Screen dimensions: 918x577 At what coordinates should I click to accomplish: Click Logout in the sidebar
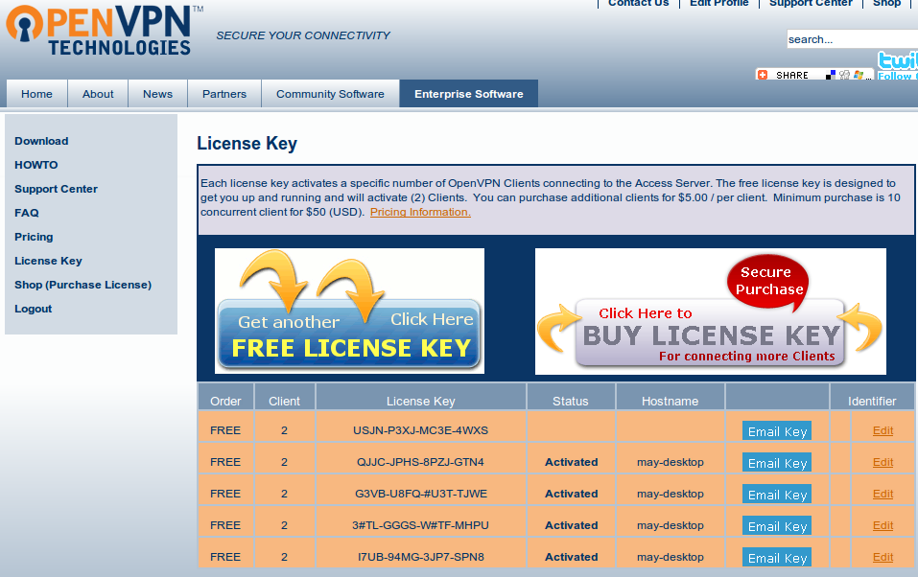[x=34, y=309]
